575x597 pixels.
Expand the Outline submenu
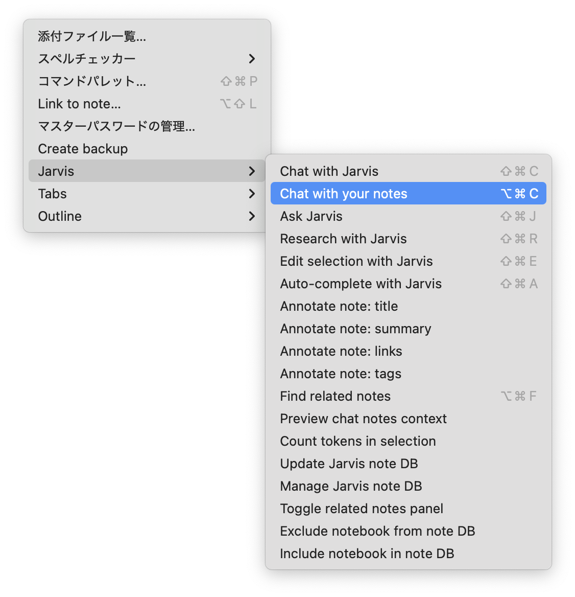60,216
